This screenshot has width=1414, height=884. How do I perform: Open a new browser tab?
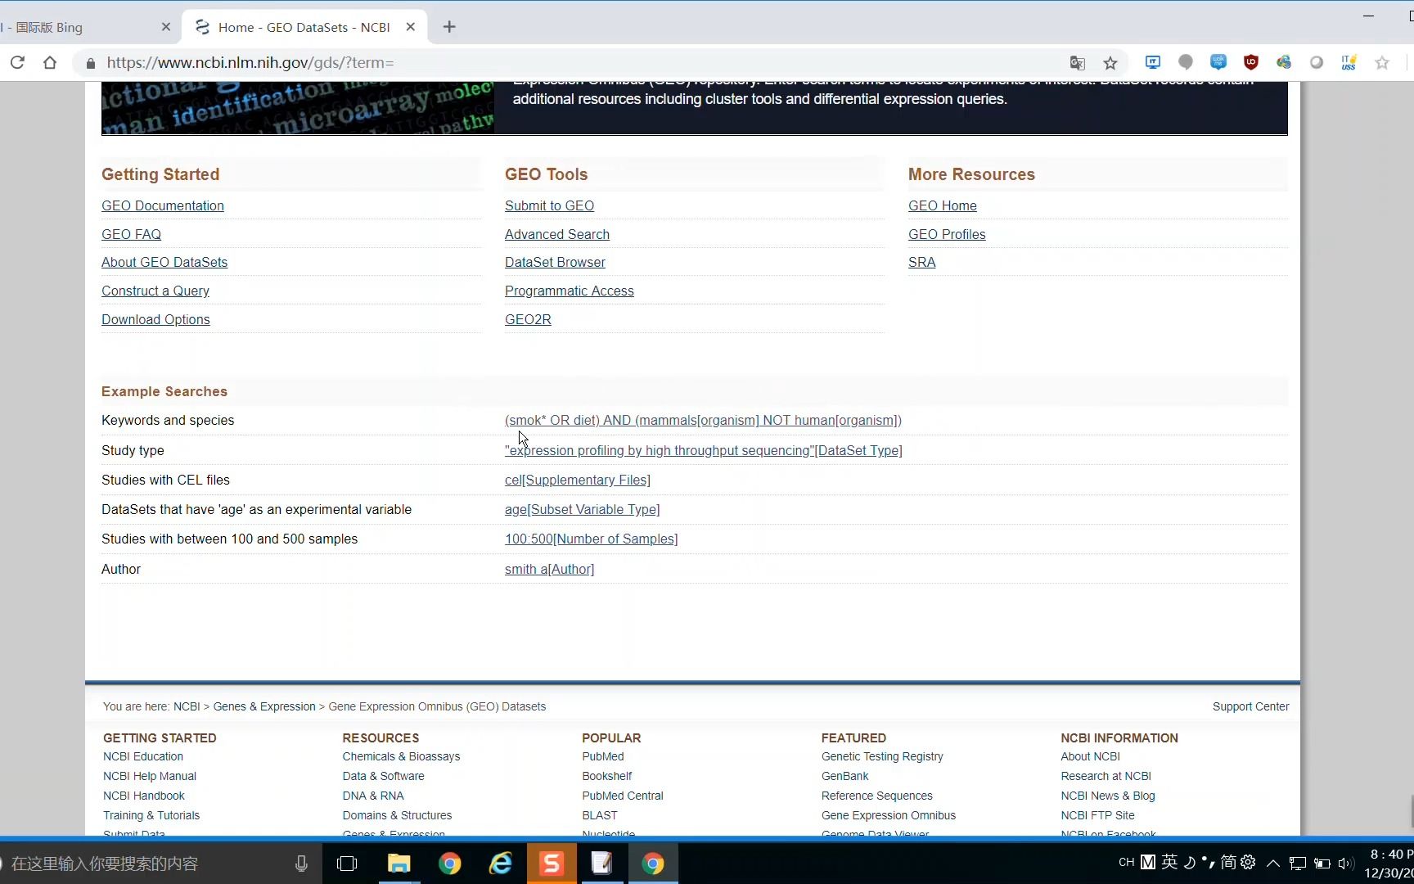coord(449,27)
